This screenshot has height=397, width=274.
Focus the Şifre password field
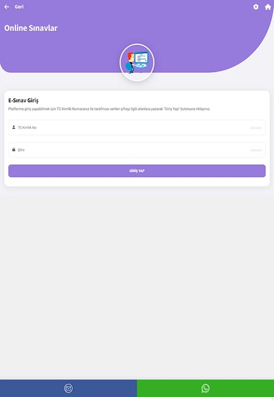(x=137, y=150)
